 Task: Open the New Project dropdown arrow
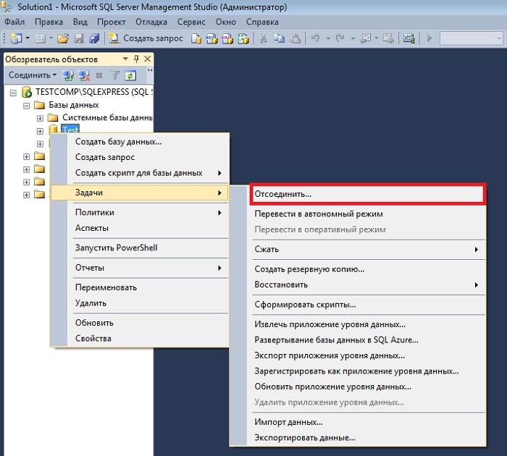coord(28,38)
